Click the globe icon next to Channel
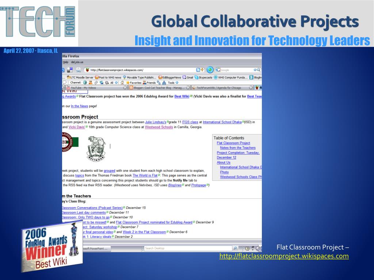 click(85, 83)
